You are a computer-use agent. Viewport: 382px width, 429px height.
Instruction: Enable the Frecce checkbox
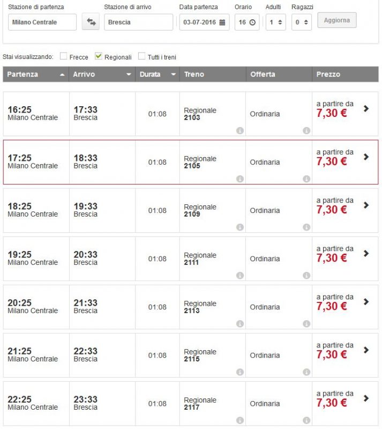tap(63, 56)
